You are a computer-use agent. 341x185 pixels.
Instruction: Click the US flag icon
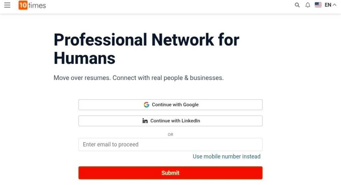318,5
